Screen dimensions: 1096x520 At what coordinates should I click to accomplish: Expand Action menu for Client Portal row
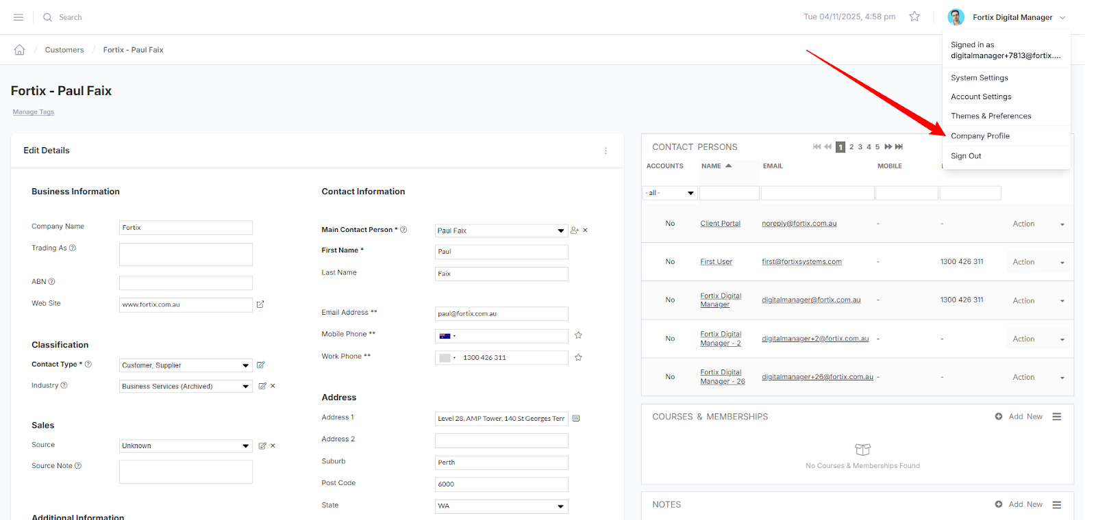[x=1038, y=224]
